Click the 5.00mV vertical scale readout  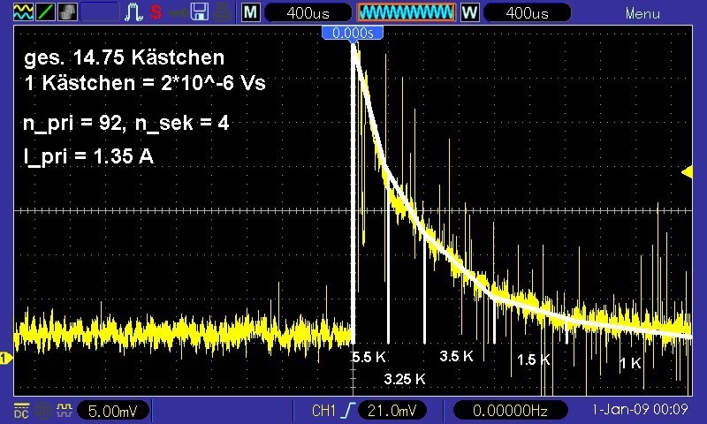(x=113, y=411)
